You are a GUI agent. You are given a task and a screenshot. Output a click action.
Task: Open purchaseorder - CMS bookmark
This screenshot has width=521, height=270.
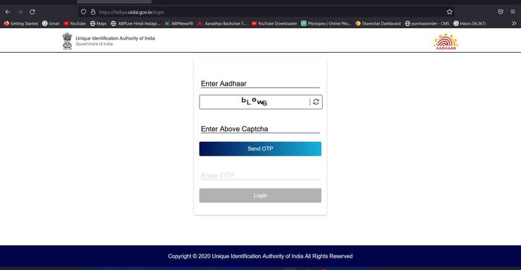(428, 24)
